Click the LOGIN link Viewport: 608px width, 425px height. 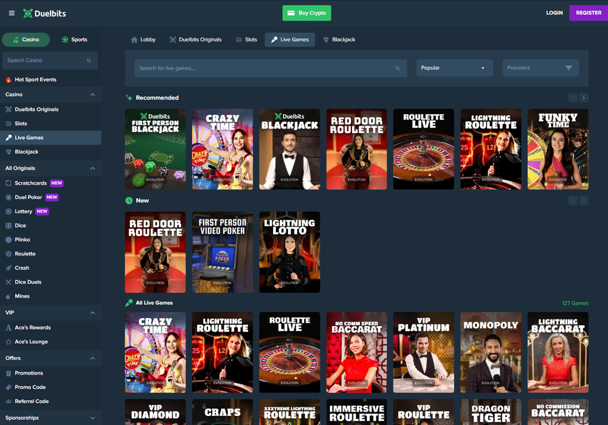(x=554, y=13)
